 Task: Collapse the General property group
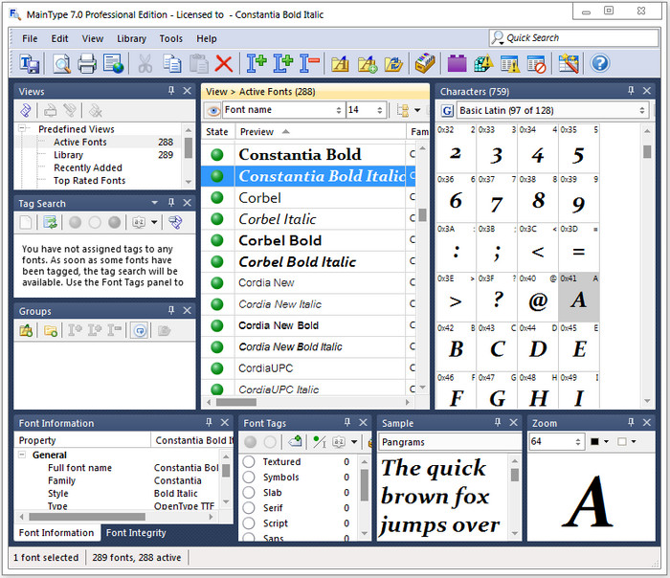click(x=22, y=455)
